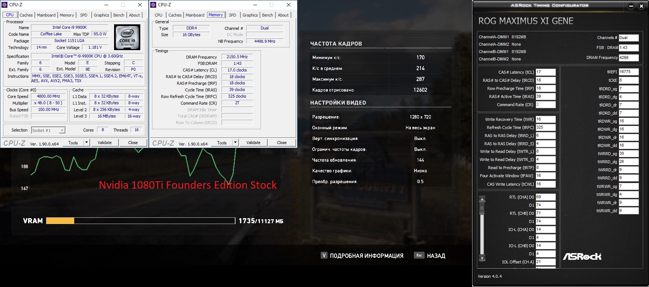Click the Core Speed value 4800.00 MHz
The height and width of the screenshot is (287, 649).
pos(48,96)
